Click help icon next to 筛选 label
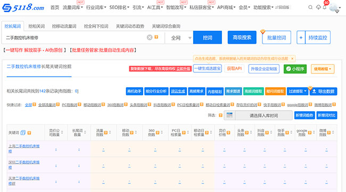Viewport: 346px width, 192px height. [x=220, y=115]
